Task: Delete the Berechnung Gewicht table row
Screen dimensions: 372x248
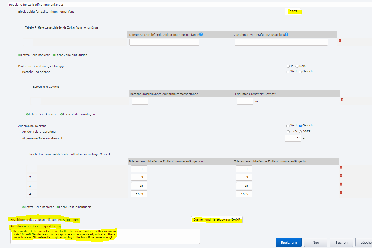Action: coord(342,100)
